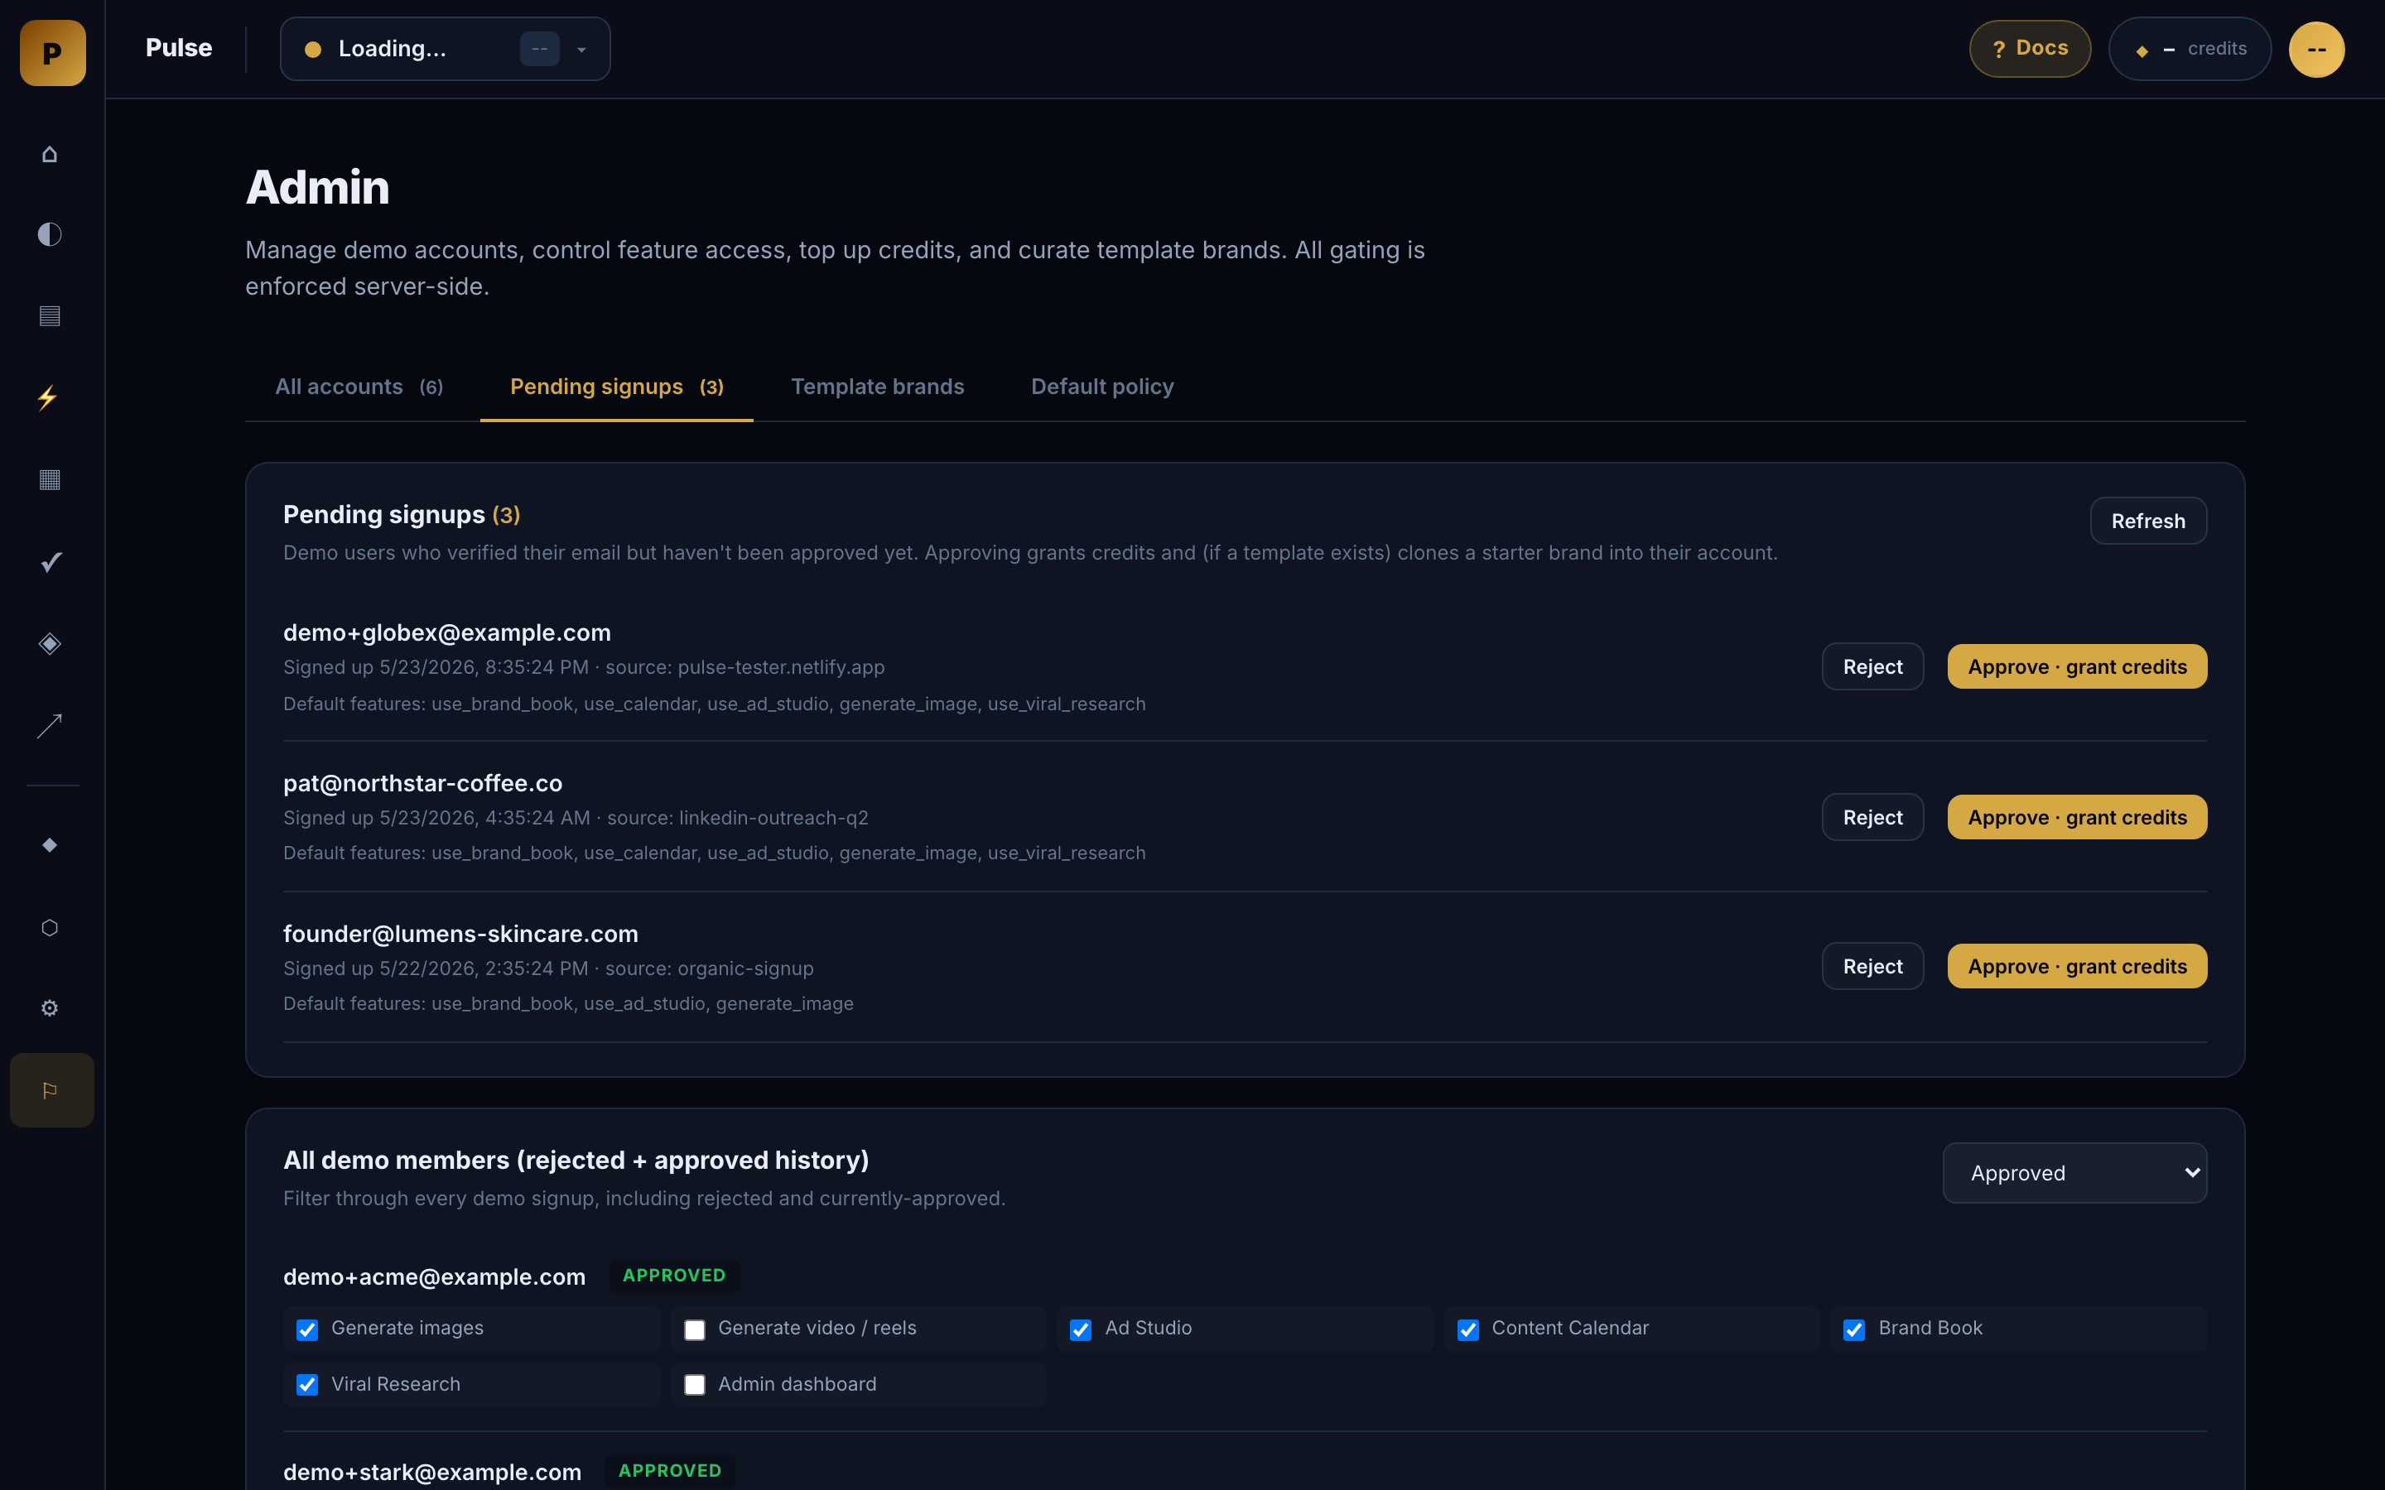Open the Docs help button
This screenshot has width=2385, height=1490.
[x=2031, y=48]
